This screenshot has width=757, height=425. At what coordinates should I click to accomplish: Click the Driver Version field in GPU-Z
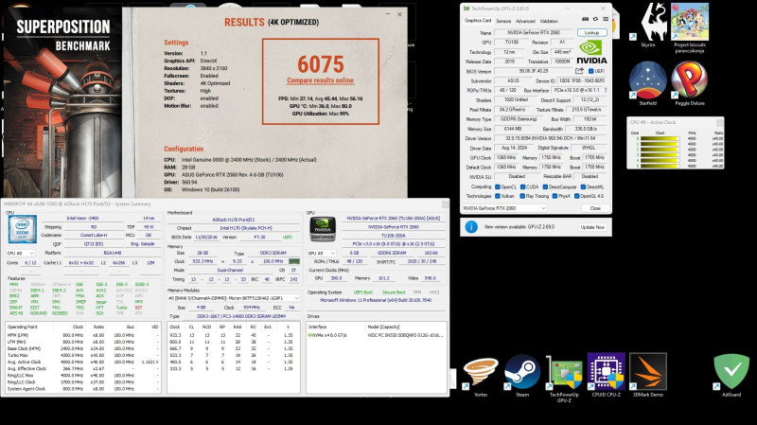pyautogui.click(x=551, y=138)
